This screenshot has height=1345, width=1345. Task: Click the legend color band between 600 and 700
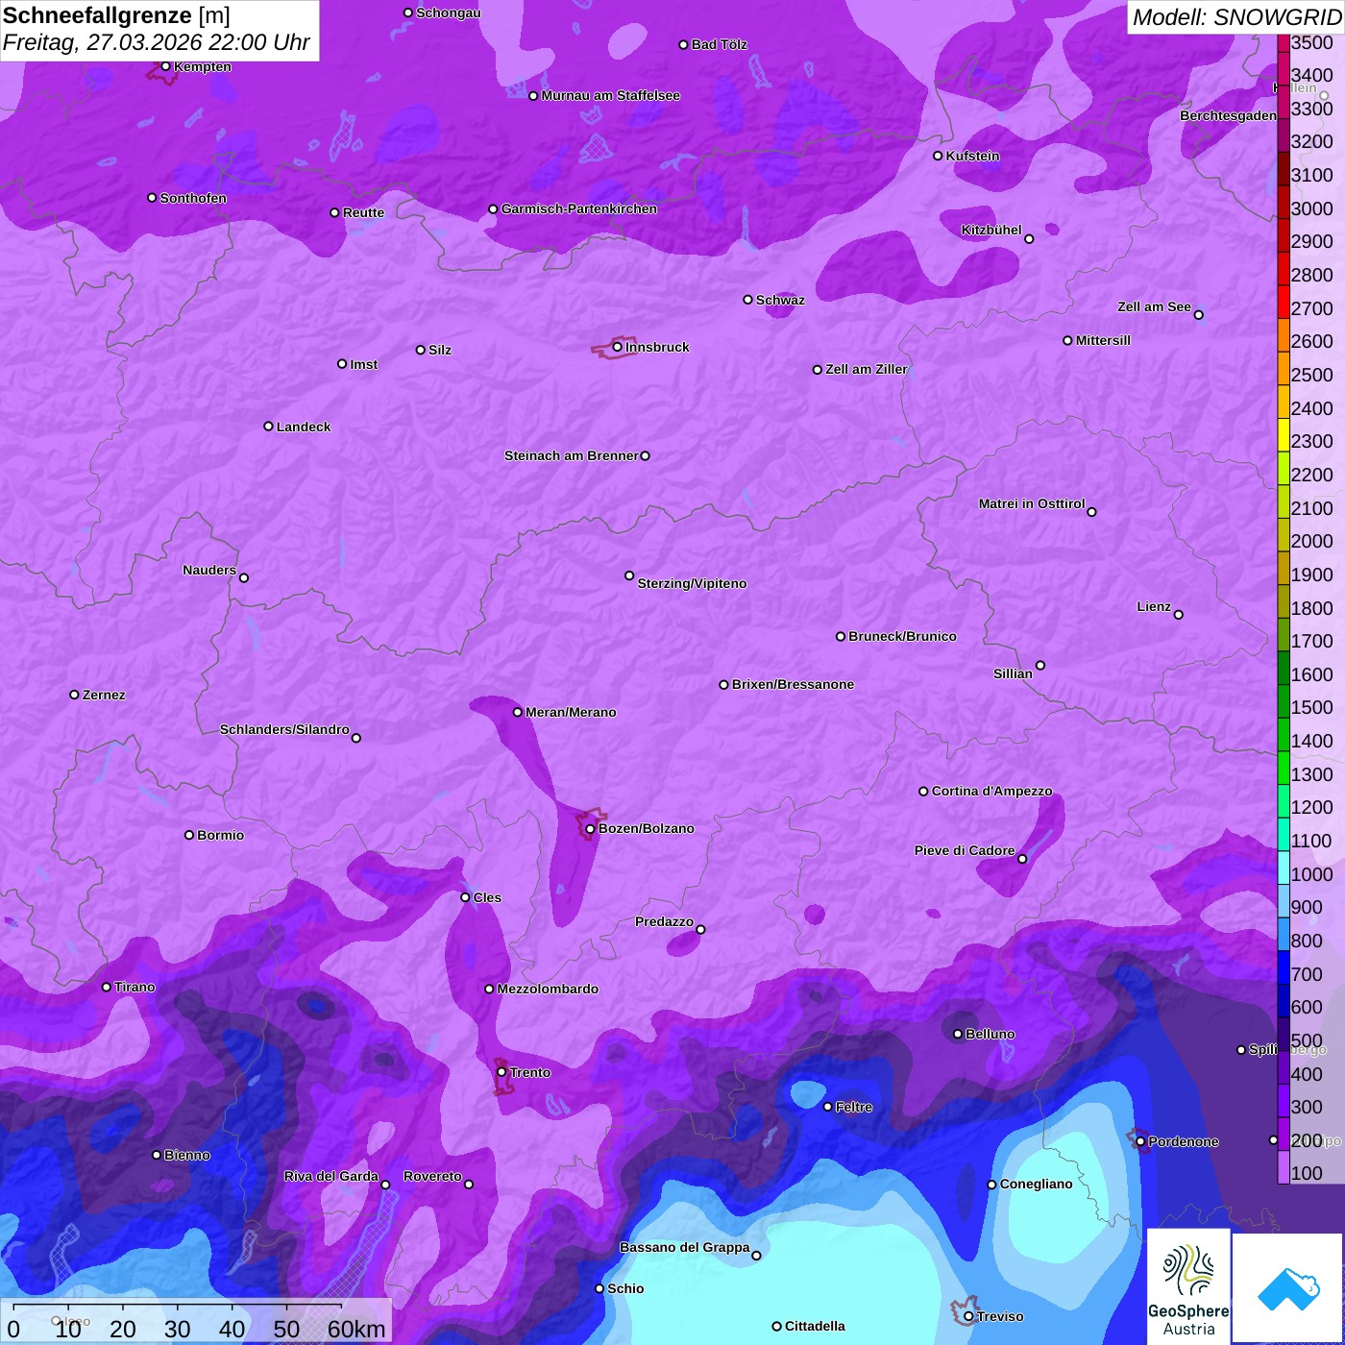1284,1000
